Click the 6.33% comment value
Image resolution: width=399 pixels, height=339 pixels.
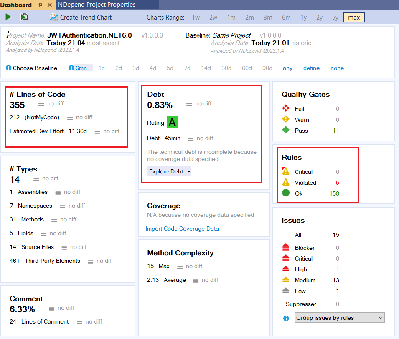pos(23,309)
